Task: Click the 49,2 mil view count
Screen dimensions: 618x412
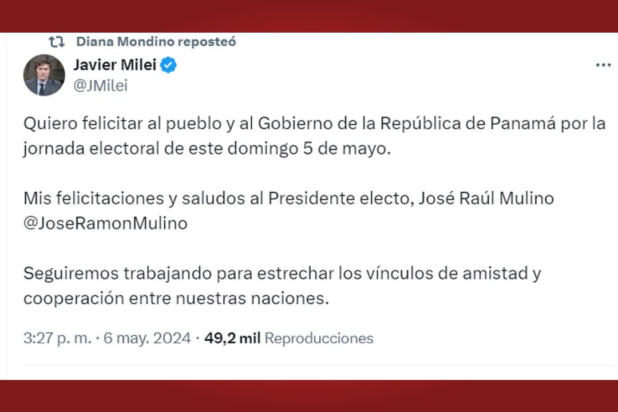Action: 232,338
